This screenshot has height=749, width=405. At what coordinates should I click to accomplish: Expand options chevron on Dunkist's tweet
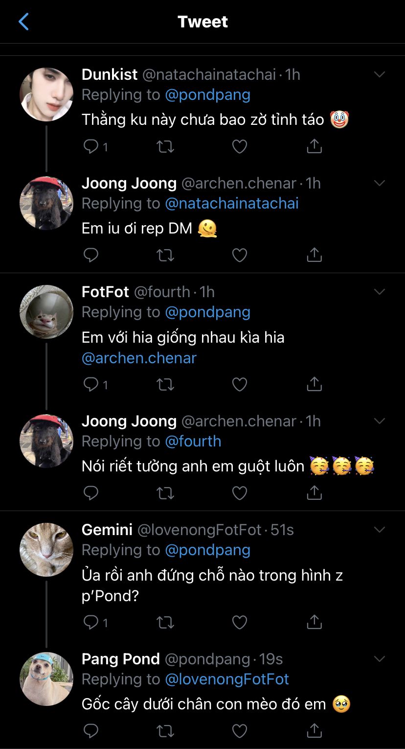380,74
